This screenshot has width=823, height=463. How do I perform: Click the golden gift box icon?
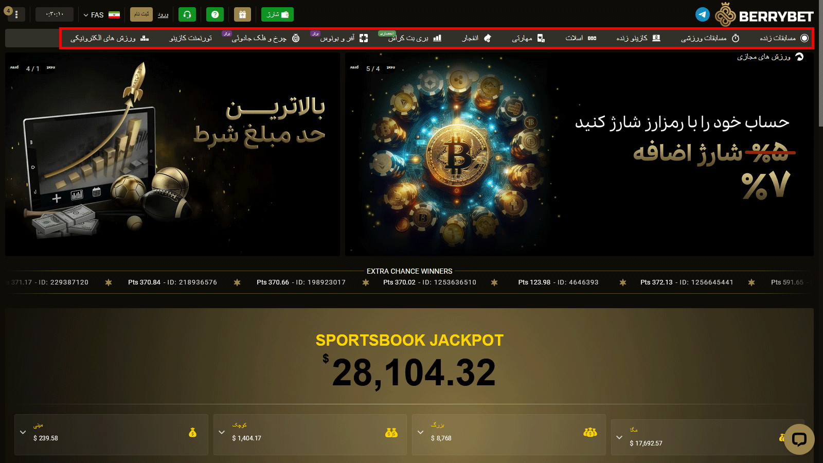[242, 14]
